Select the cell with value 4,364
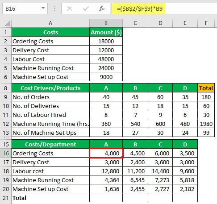Viewport: 217px width, 204px height. pyautogui.click(x=106, y=180)
